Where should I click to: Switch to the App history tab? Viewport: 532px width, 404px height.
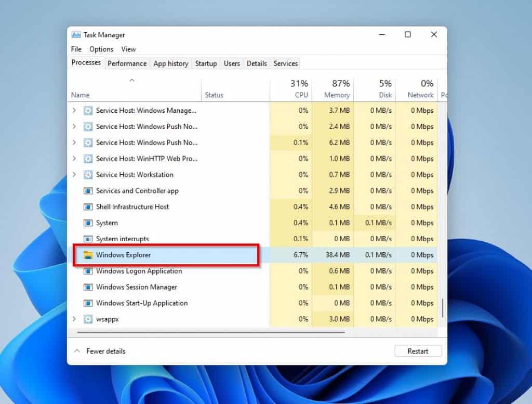[170, 63]
